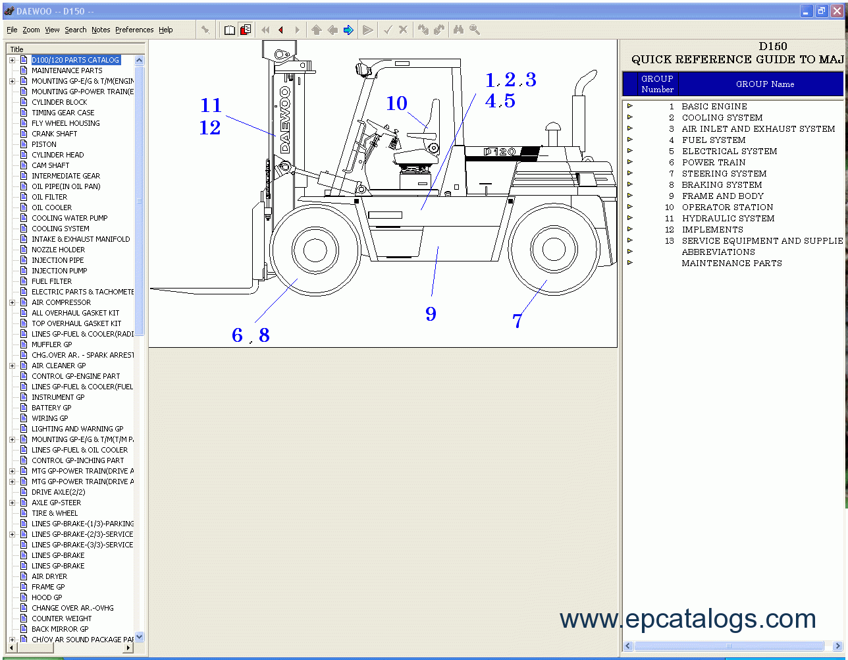Click the arrow bullet beside ABBREVIATIONS
Viewport: 848px width, 660px height.
coord(630,251)
